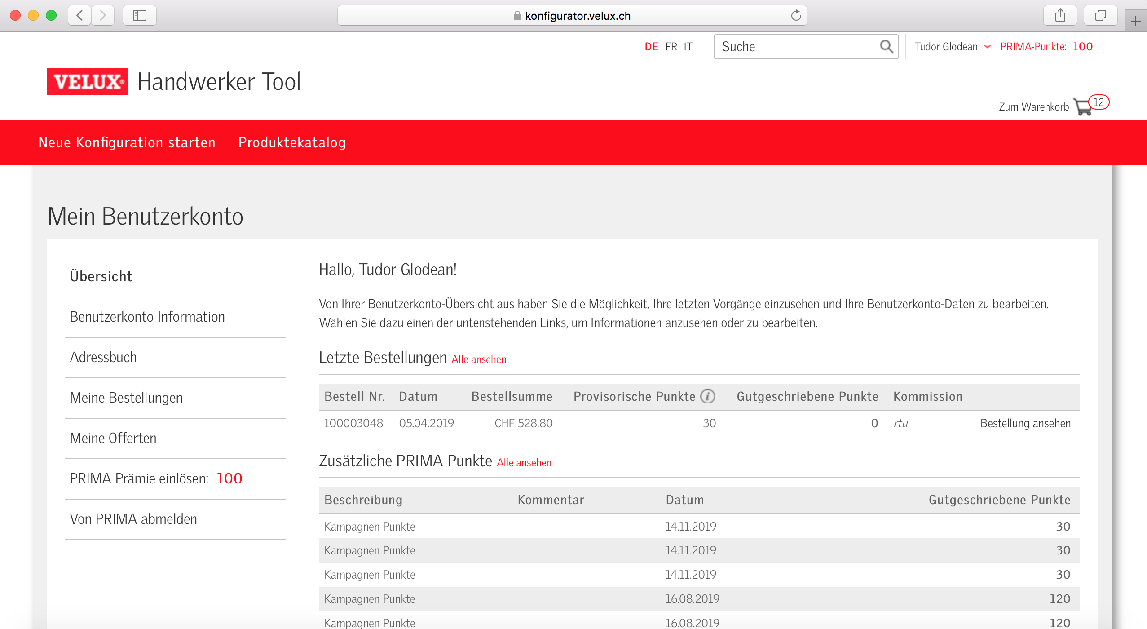Open Benutzerkonto Information section
The width and height of the screenshot is (1147, 629).
(x=147, y=317)
